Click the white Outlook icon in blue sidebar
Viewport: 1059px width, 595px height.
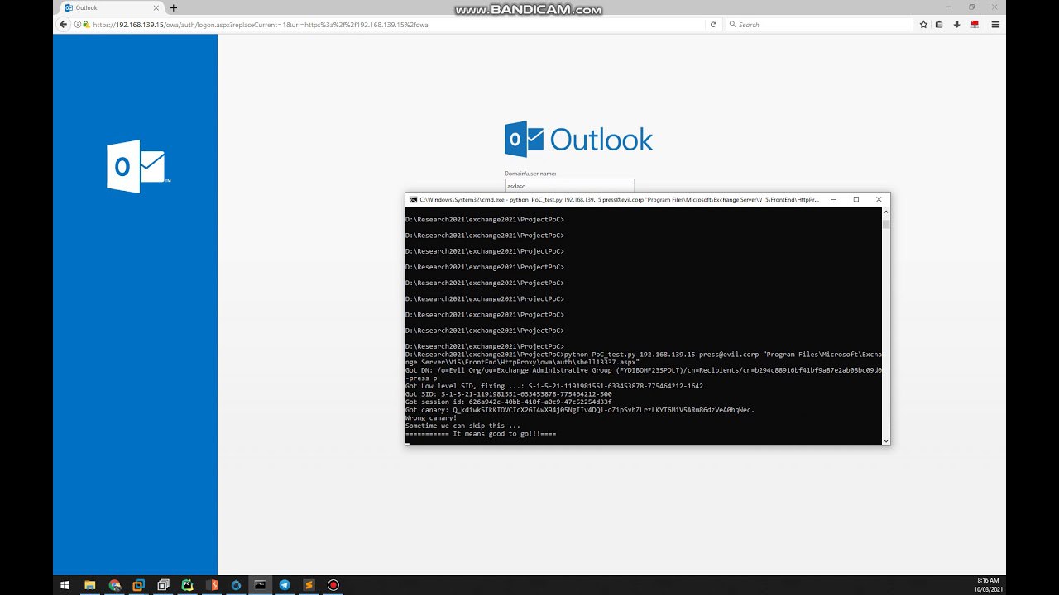point(138,166)
